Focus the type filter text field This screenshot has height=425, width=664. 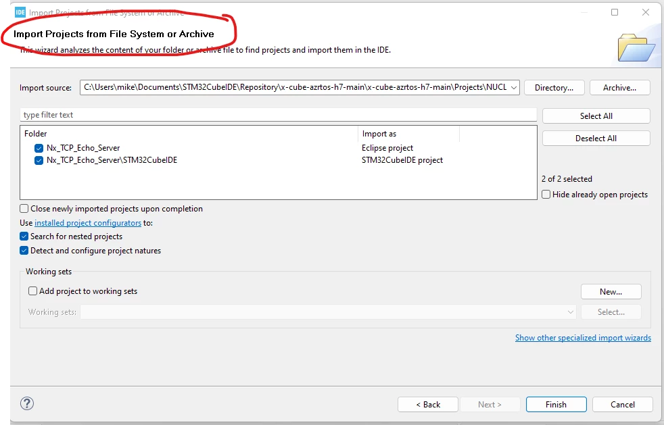point(278,115)
